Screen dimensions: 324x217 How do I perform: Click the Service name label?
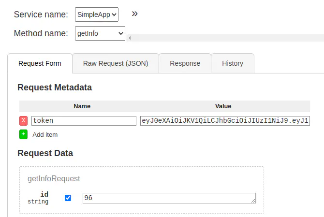pyautogui.click(x=41, y=14)
